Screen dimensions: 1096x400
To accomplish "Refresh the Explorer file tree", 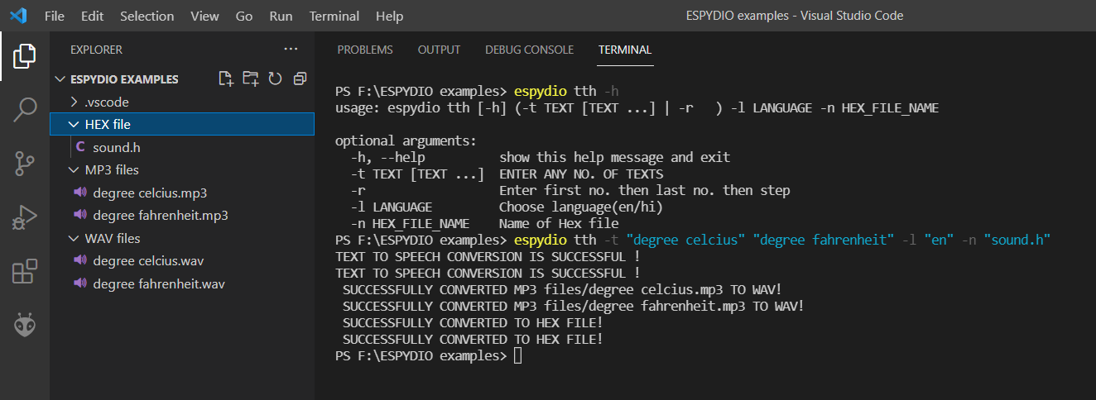I will [275, 79].
